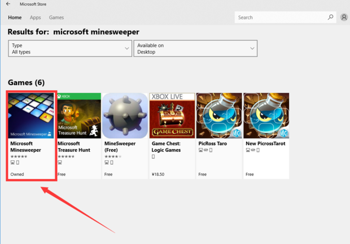
Task: Click the Microsoft Store window title
Action: coord(33,4)
